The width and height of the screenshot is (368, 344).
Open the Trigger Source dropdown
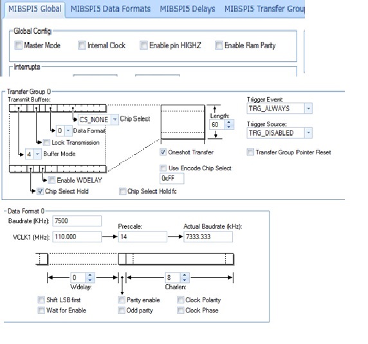coord(308,133)
